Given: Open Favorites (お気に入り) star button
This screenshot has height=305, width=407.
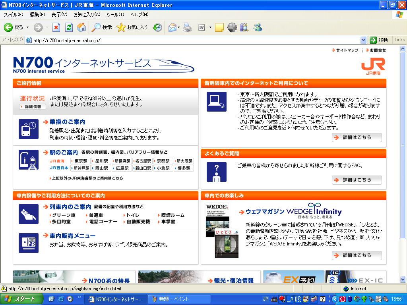Looking at the screenshot, I should tap(132, 27).
